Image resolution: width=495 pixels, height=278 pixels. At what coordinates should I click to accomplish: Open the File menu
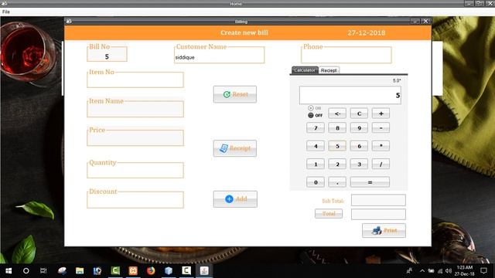click(6, 12)
